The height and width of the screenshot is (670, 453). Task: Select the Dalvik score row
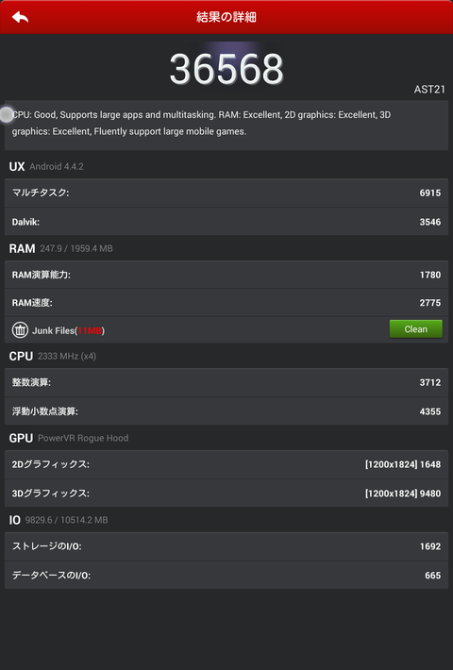click(226, 222)
